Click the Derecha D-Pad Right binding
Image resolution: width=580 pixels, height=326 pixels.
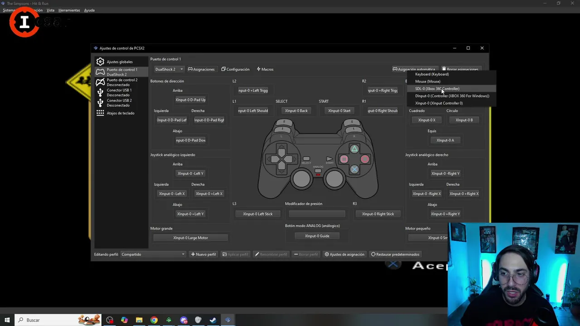pos(209,120)
